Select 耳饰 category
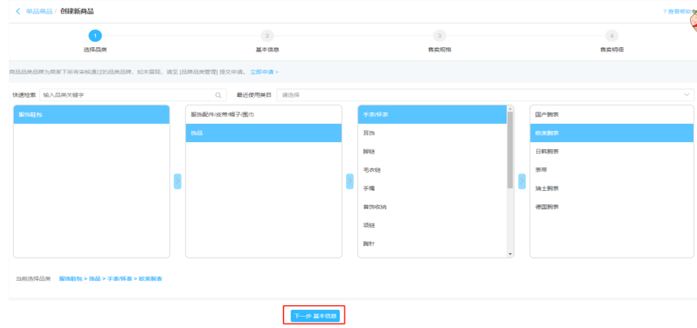 [432, 133]
